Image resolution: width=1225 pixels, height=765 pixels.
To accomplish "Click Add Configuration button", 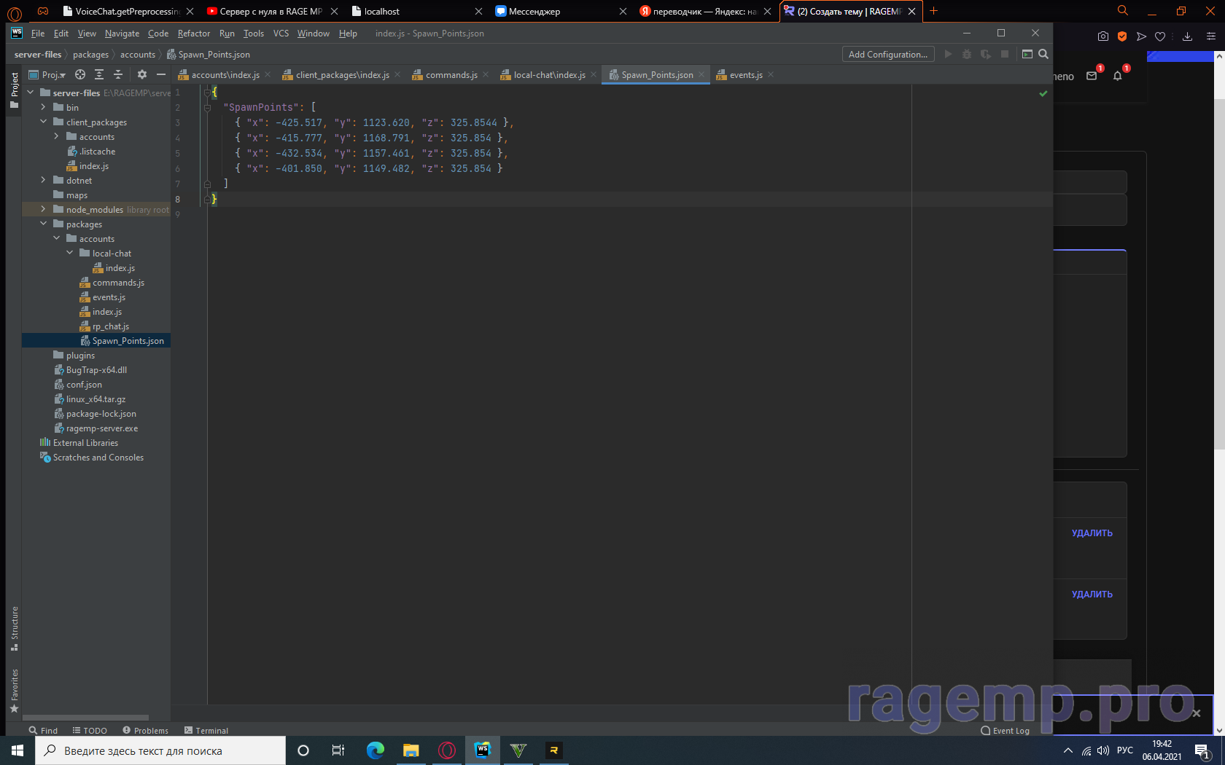I will (x=888, y=54).
